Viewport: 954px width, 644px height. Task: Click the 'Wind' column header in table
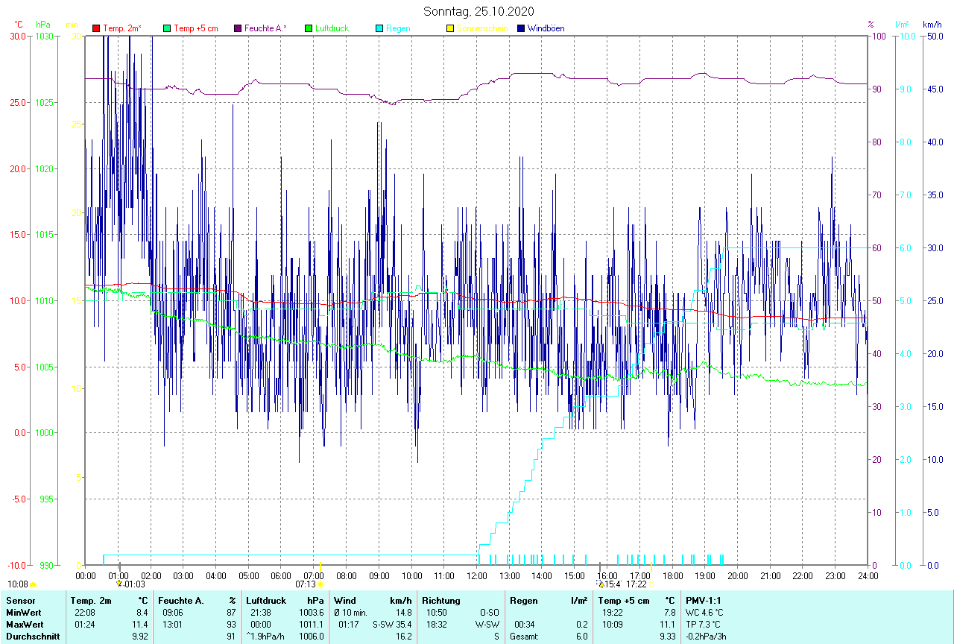344,600
